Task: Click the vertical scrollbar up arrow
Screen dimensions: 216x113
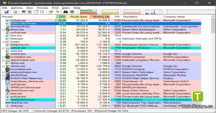Action: click(213, 16)
